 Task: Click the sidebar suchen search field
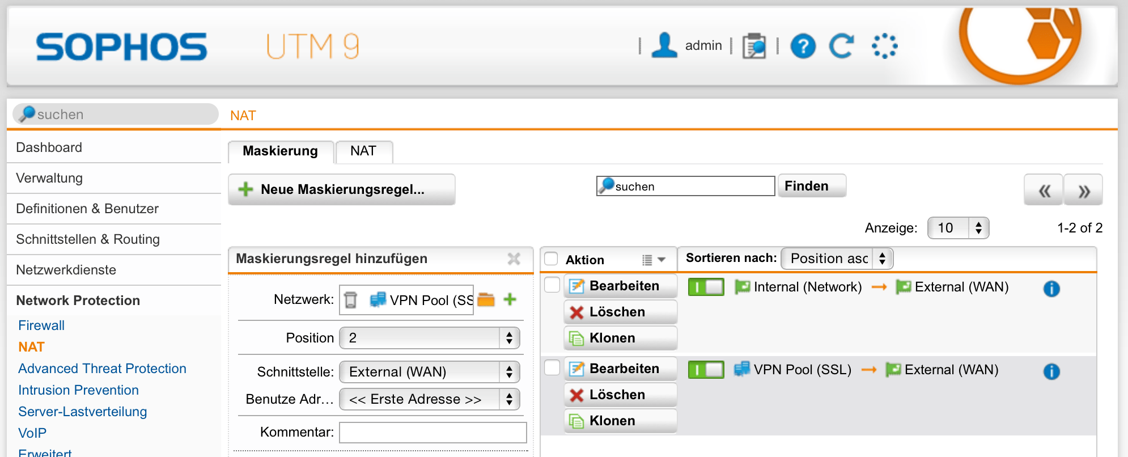116,114
